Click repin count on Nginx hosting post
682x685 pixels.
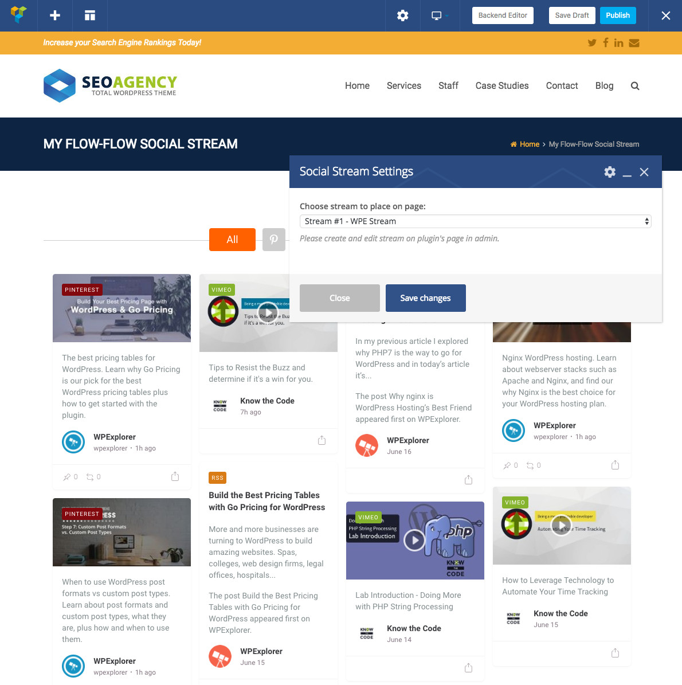point(534,465)
